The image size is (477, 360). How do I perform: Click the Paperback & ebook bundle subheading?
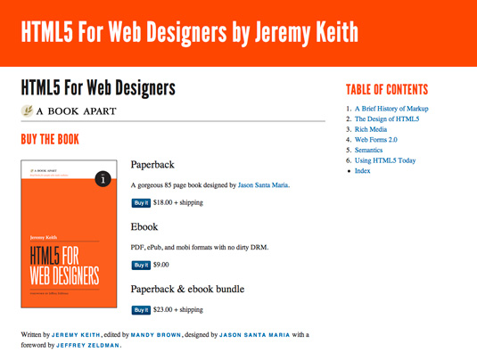[187, 289]
